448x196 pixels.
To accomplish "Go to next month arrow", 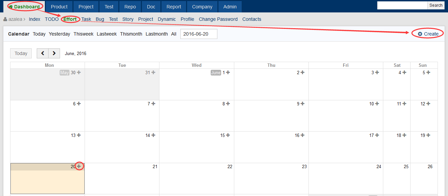I will click(x=54, y=53).
